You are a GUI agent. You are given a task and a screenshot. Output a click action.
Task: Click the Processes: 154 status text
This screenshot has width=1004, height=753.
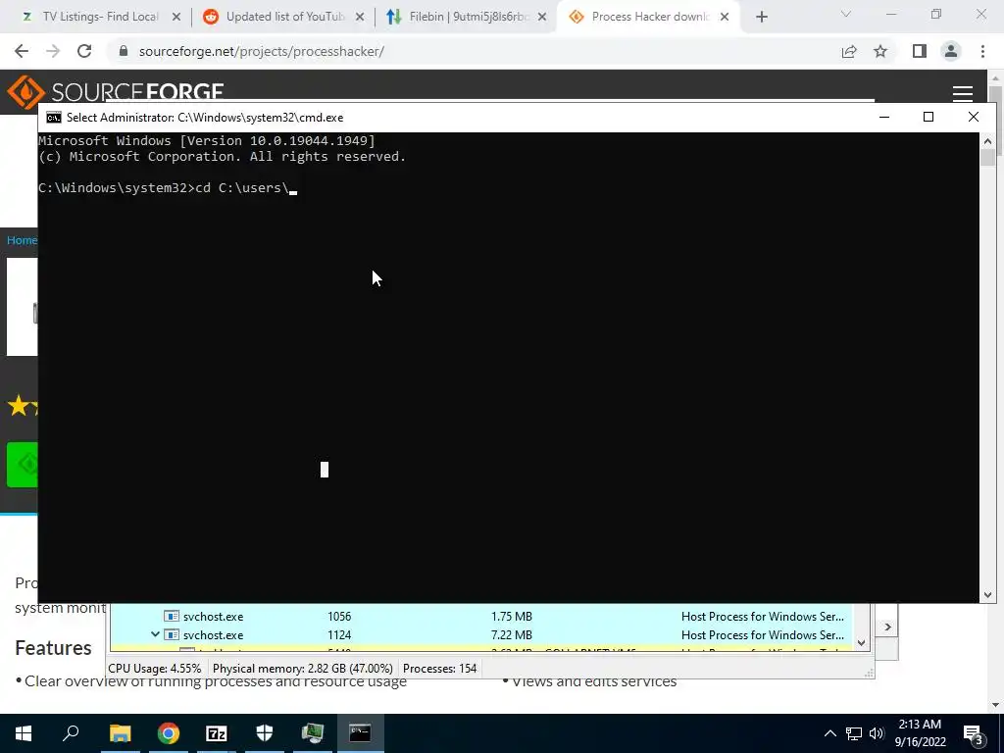pyautogui.click(x=440, y=669)
